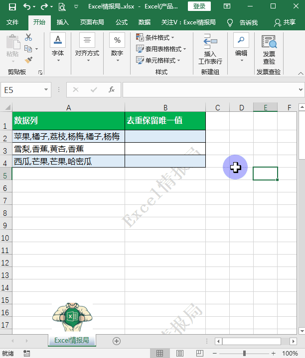Click the Save icon in title bar
305x358 pixels.
(x=12, y=6)
